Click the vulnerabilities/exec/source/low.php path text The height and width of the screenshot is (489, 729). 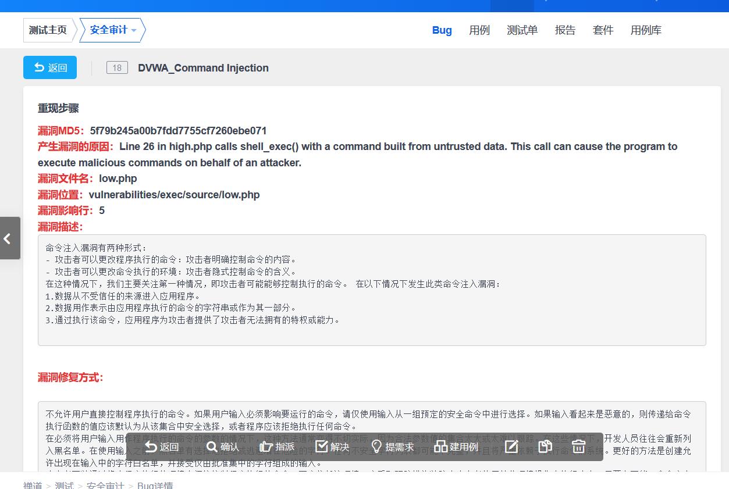pos(174,195)
